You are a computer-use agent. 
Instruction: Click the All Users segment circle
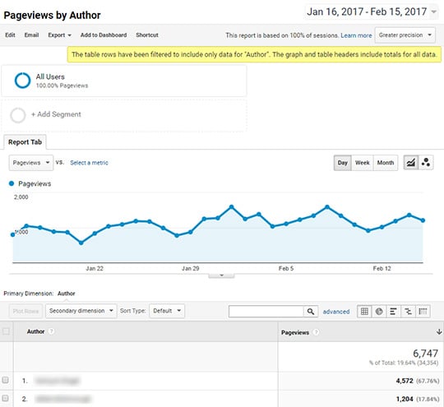23,81
